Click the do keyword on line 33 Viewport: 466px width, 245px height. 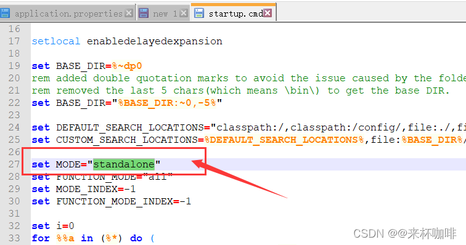136,238
